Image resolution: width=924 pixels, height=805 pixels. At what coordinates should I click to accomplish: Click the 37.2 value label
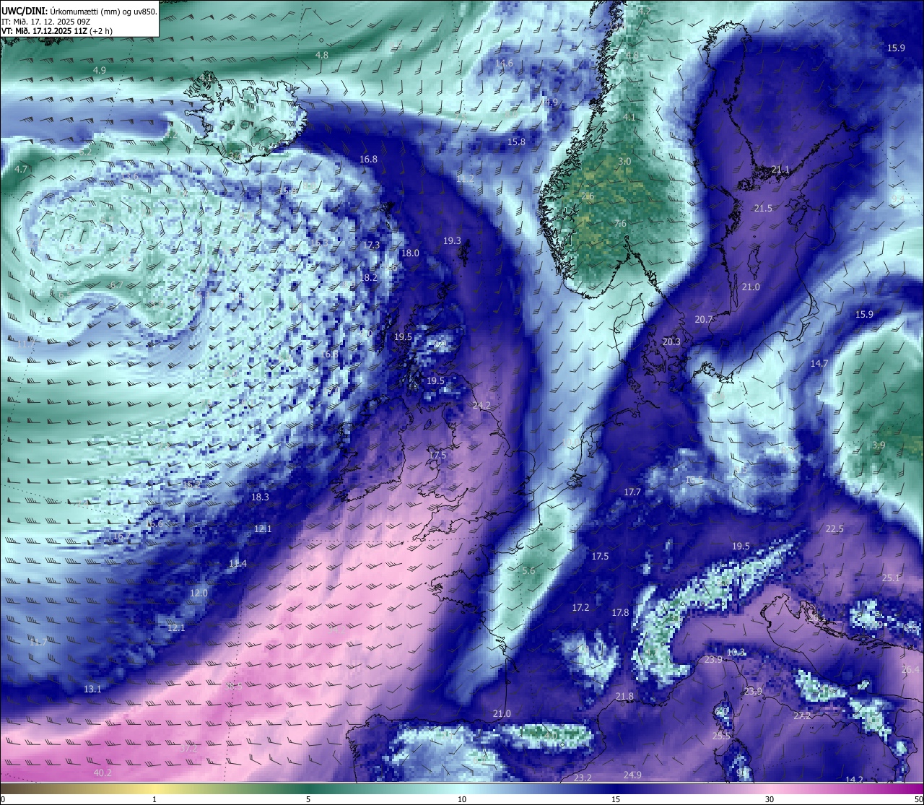click(x=188, y=749)
